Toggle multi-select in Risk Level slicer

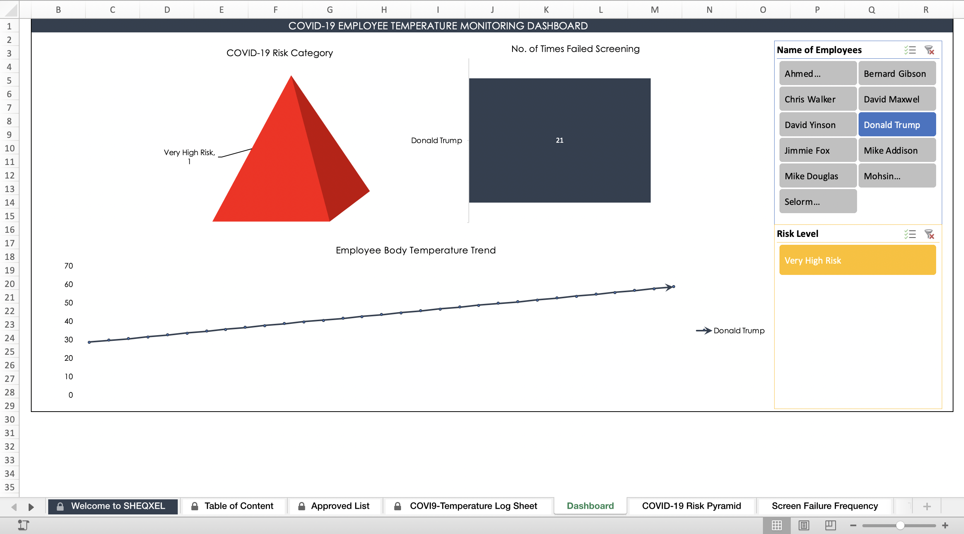click(x=910, y=234)
